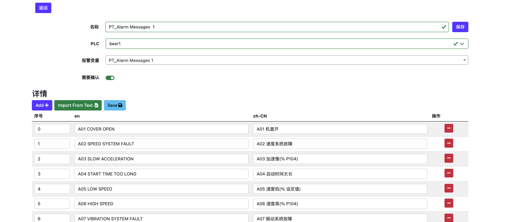The image size is (521, 222).
Task: Delete the A05 LOW SPEED row
Action: 449,188
